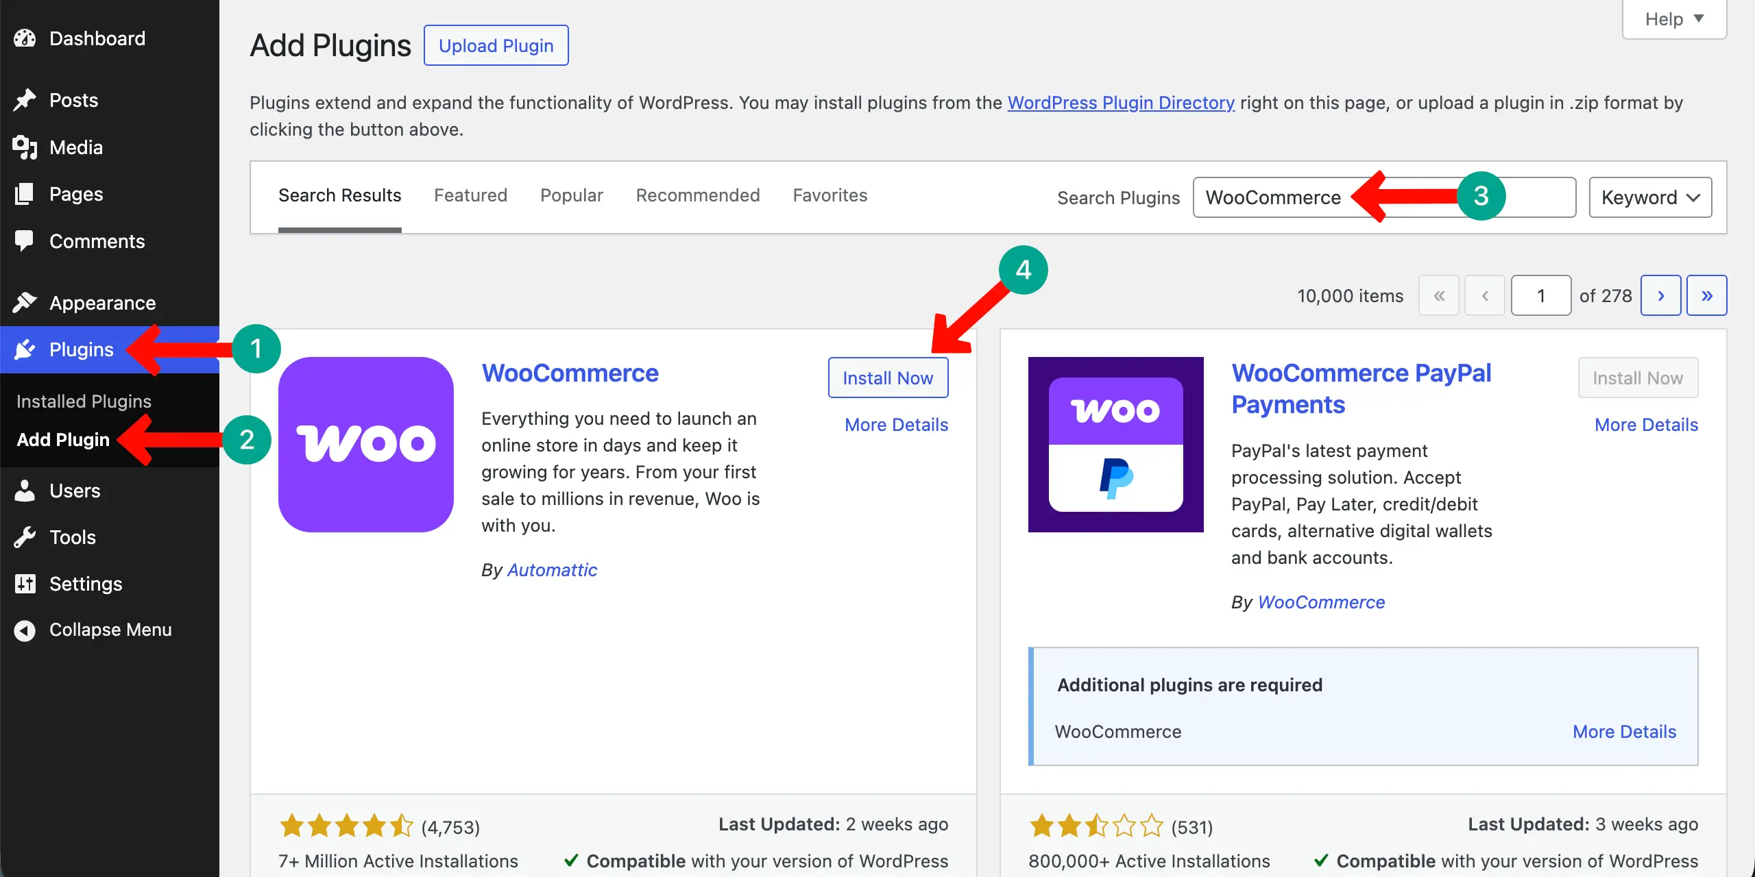This screenshot has width=1755, height=877.
Task: Go to the next results page
Action: [x=1660, y=295]
